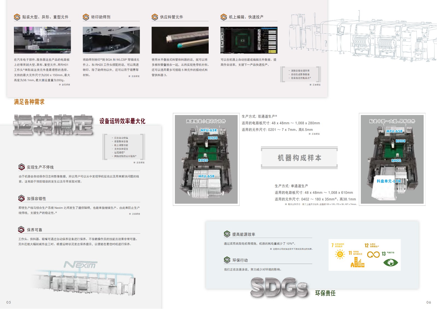
Task: Click the S logo beside 供应料管元件
Action: (155, 17)
